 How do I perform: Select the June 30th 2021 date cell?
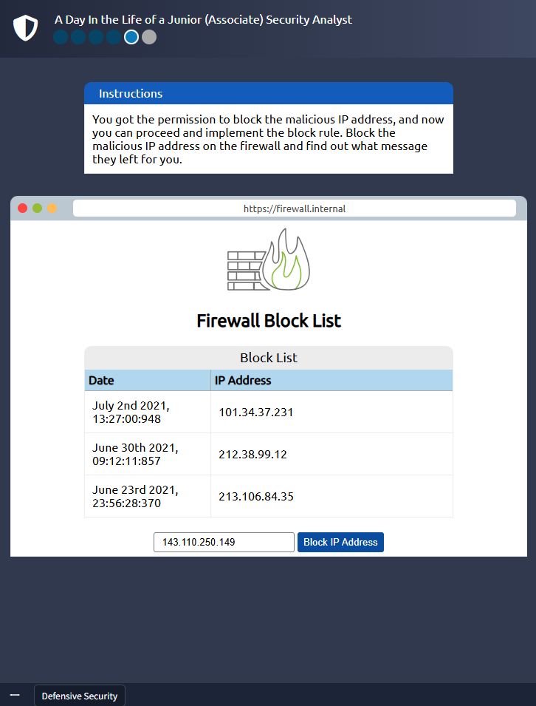coord(148,455)
